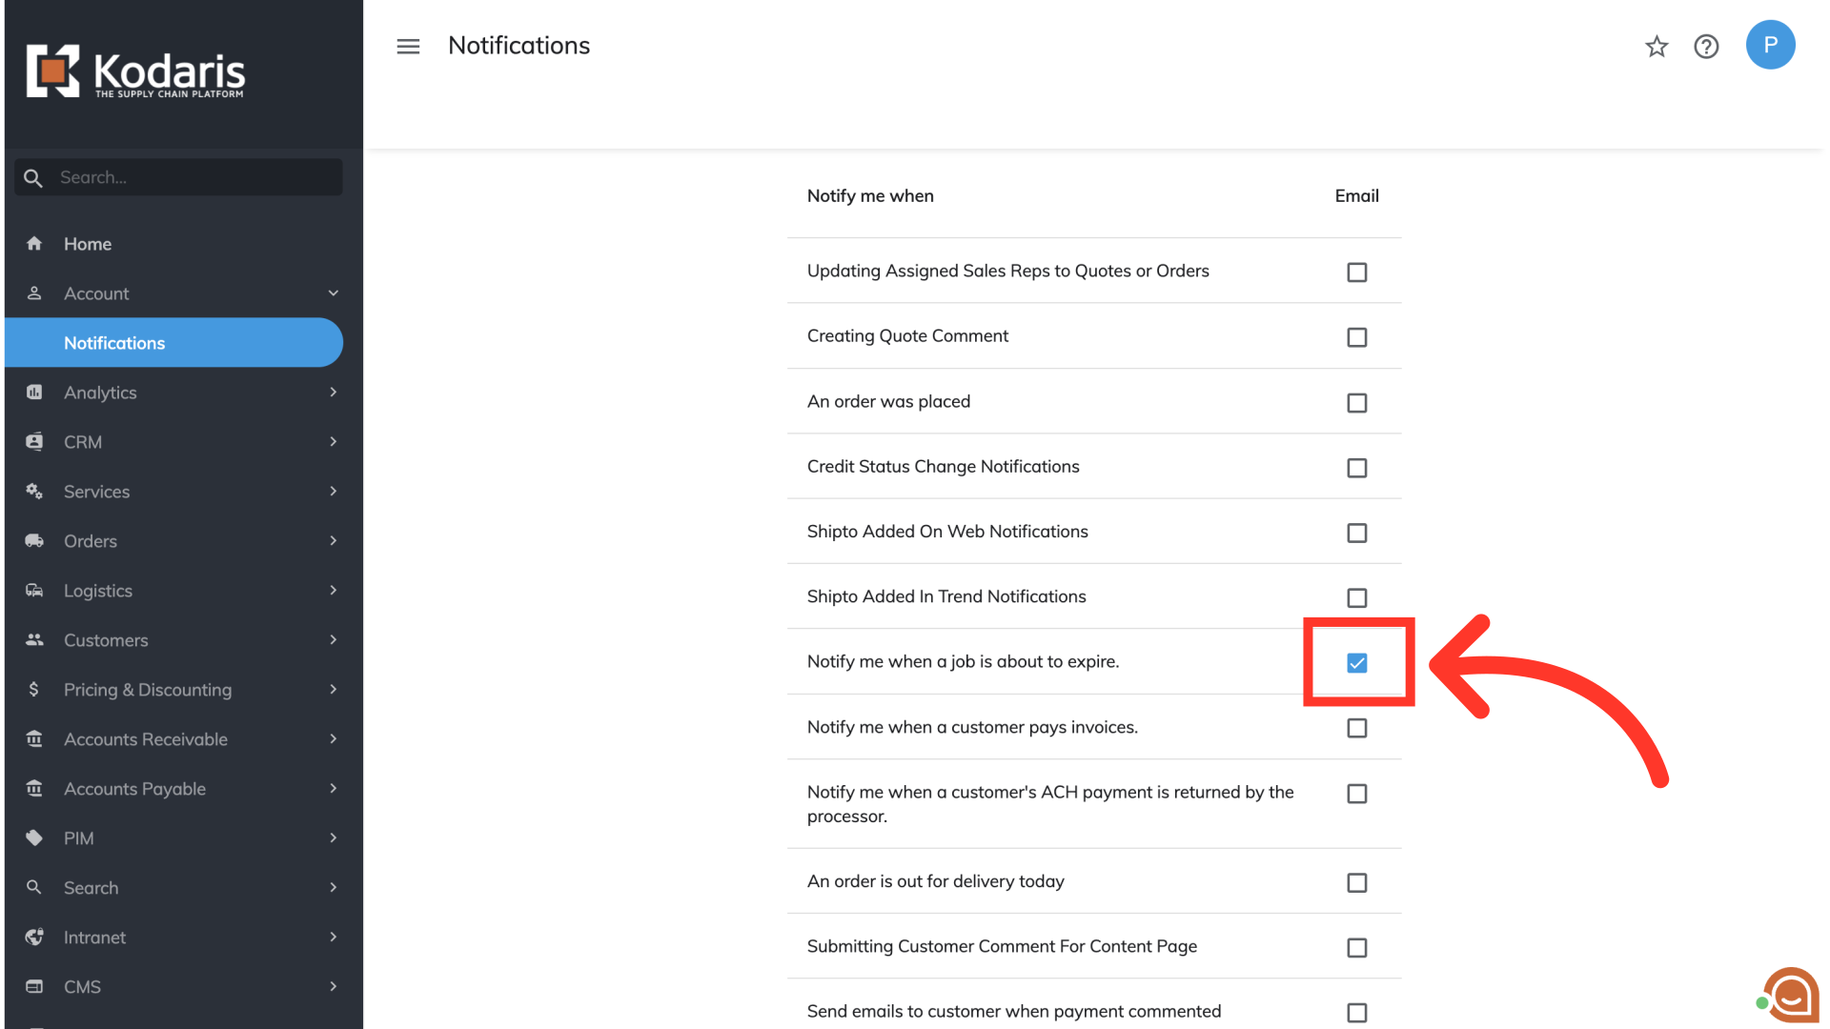
Task: Uncheck job about to expire email checkbox
Action: pos(1356,662)
